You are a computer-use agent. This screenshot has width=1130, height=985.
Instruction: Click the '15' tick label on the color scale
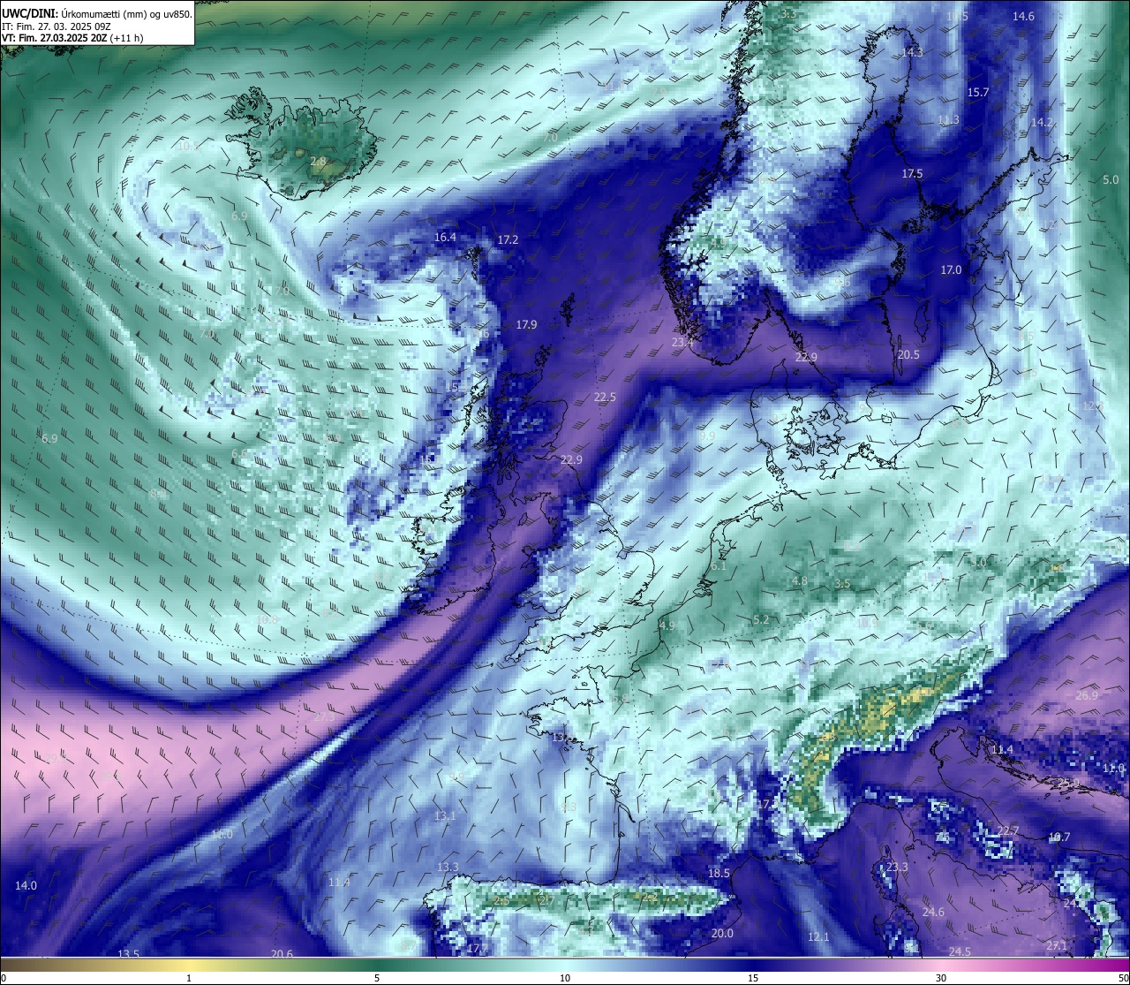coord(752,978)
